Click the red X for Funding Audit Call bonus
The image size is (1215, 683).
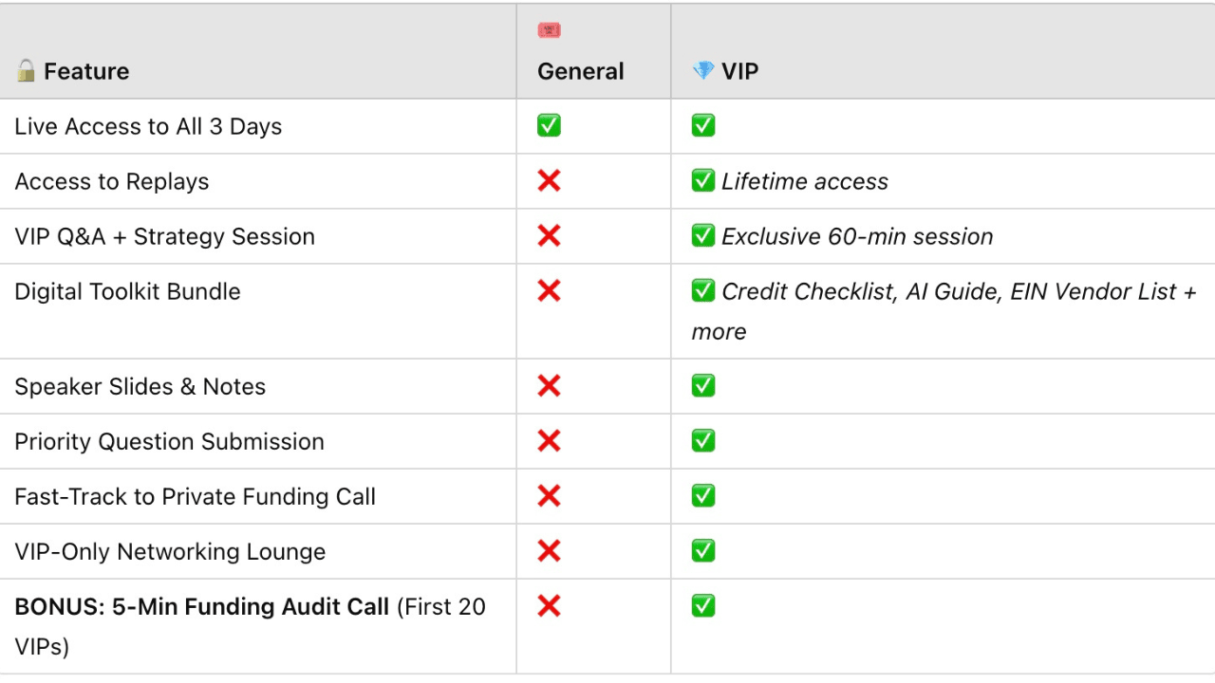click(549, 606)
